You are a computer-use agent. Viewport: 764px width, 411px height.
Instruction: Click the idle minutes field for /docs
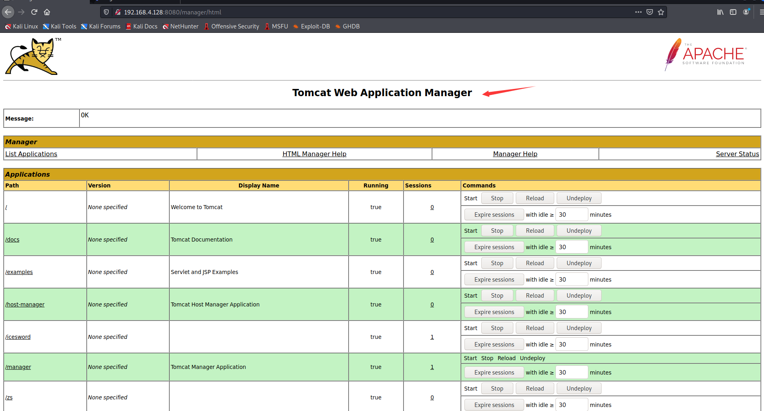(571, 247)
